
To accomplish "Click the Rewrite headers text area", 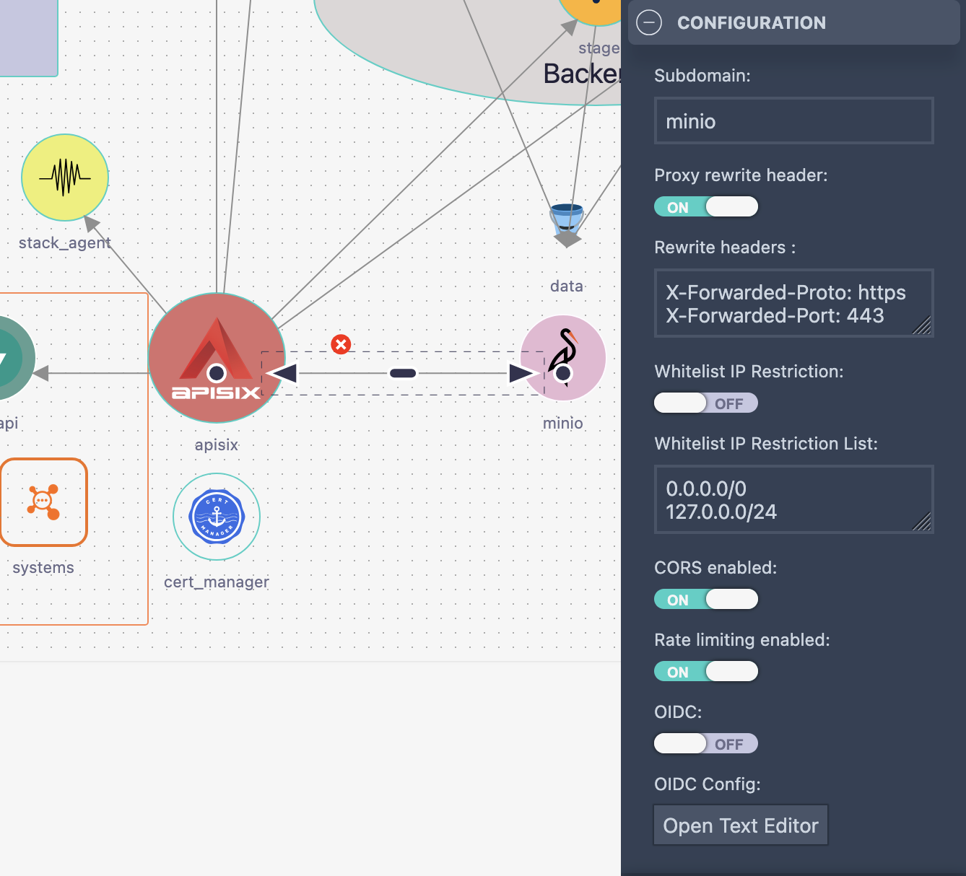I will coord(787,304).
